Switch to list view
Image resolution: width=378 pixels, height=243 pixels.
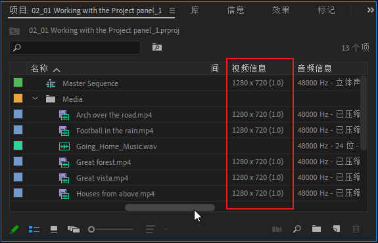(x=34, y=229)
